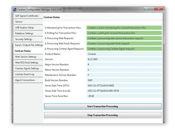This screenshot has width=175, height=130.
Task: Open Database Settings
Action: [28, 33]
